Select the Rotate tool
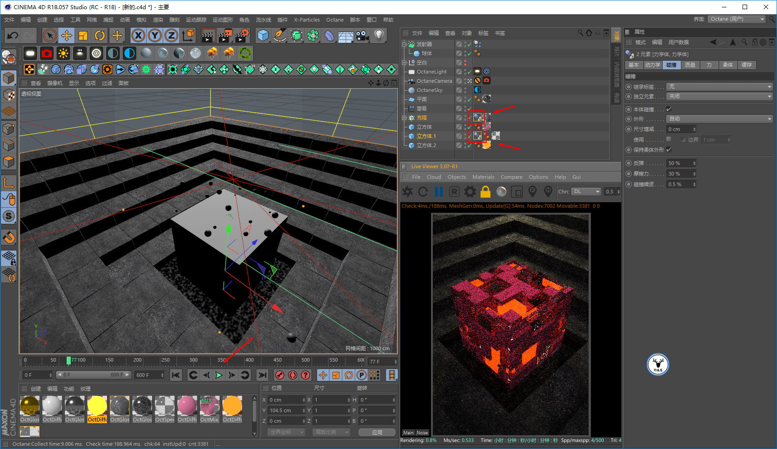 coord(100,35)
